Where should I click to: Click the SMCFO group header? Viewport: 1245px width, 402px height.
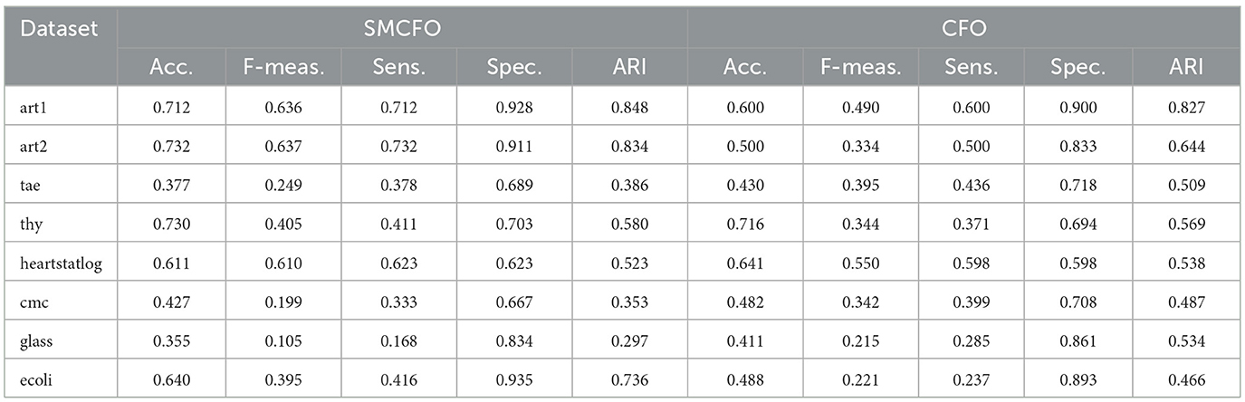click(402, 29)
